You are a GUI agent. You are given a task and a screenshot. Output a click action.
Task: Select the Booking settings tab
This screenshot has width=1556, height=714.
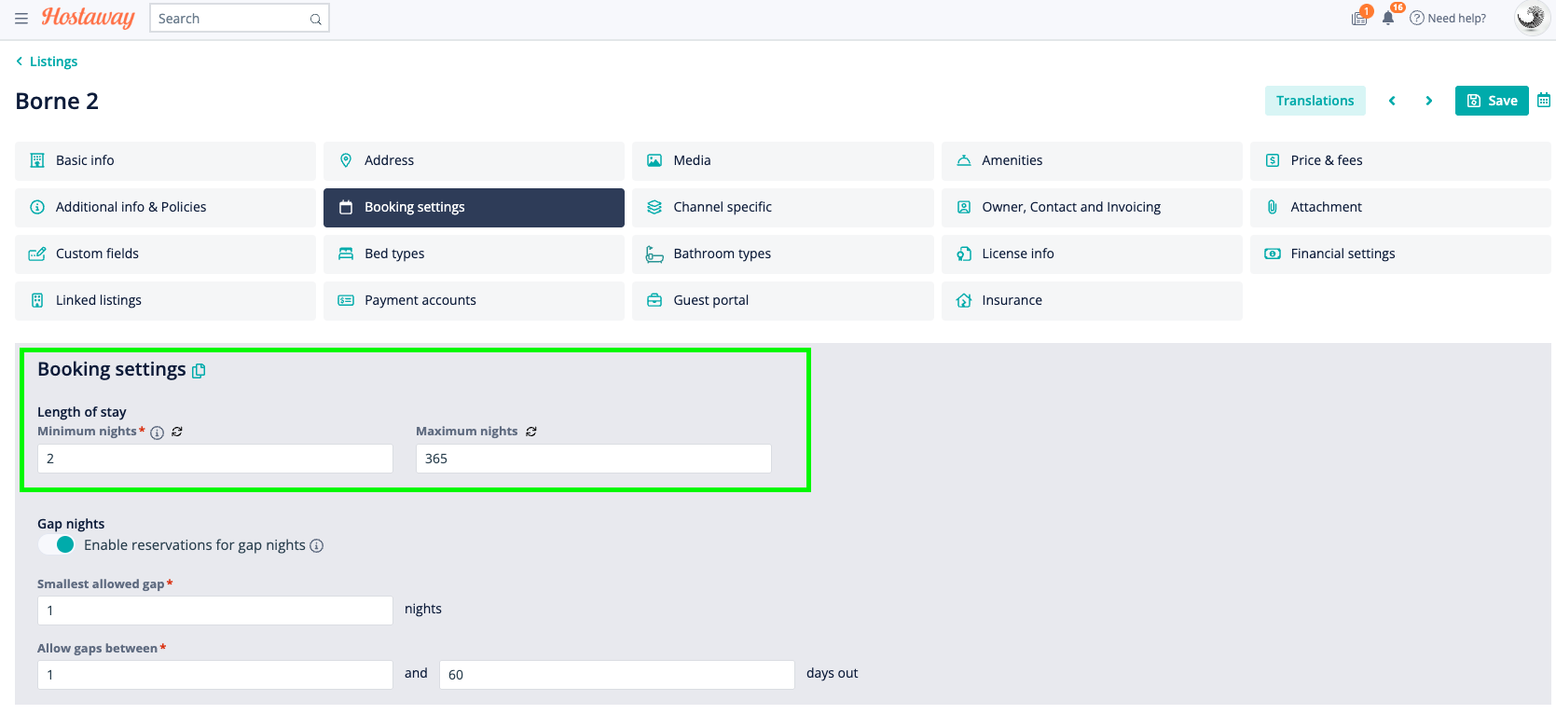474,207
